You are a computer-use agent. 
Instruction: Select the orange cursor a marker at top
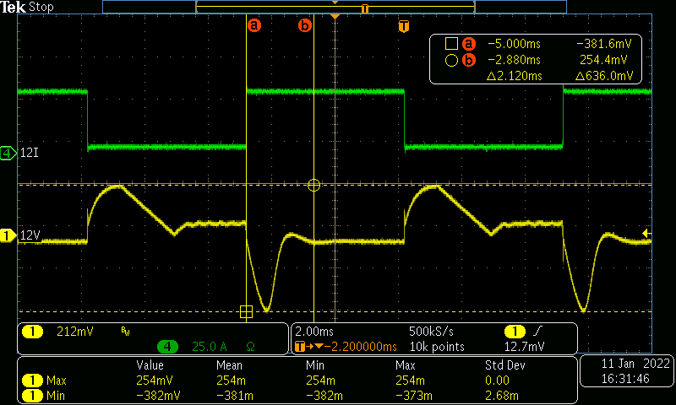pyautogui.click(x=253, y=25)
